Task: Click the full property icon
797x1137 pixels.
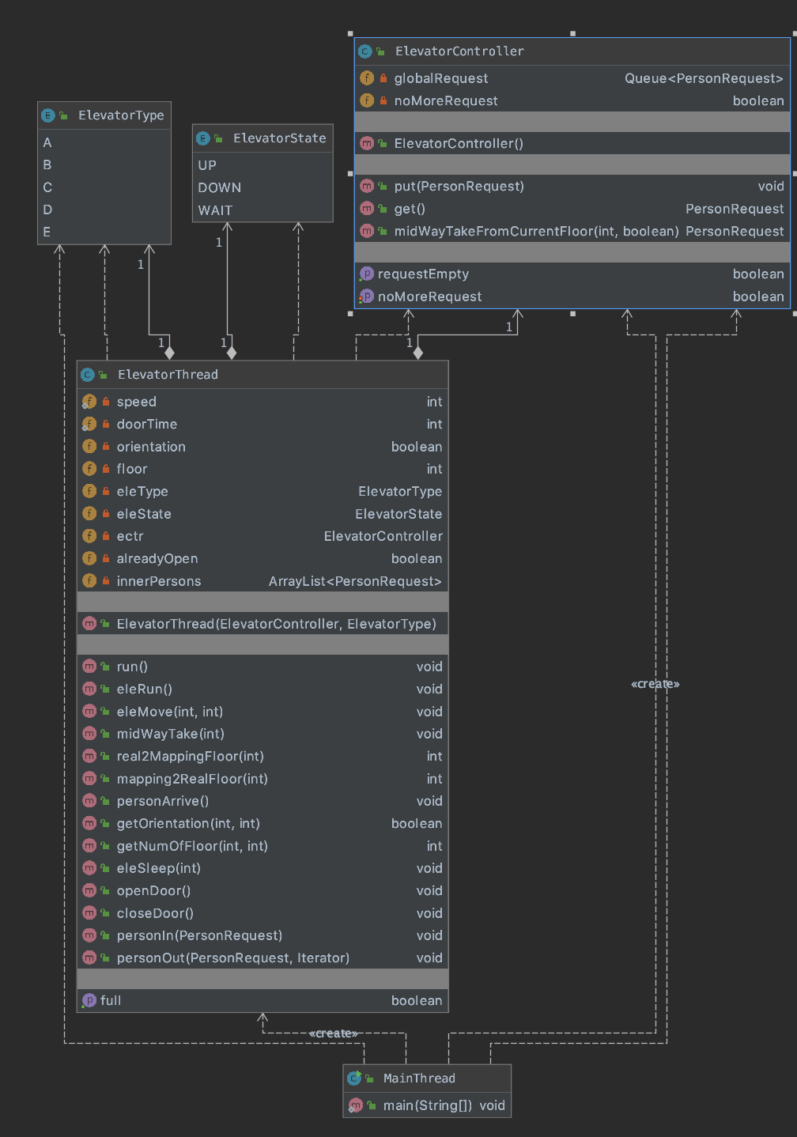Action: click(x=89, y=1000)
